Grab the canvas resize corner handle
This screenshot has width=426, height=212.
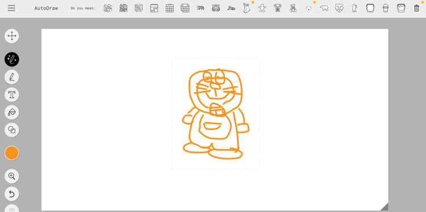pyautogui.click(x=385, y=207)
